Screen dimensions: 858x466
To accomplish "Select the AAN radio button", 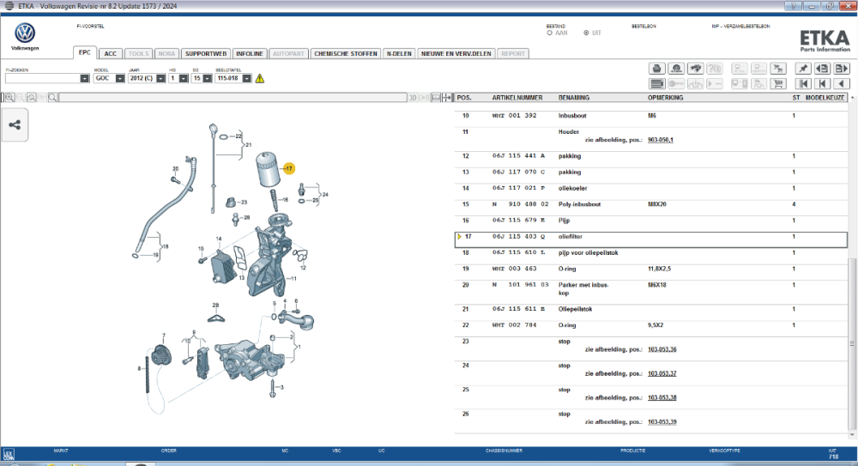I will click(549, 33).
